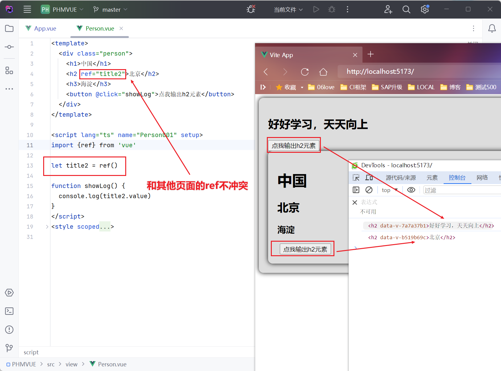This screenshot has width=501, height=371.
Task: Go forward in the browser
Action: click(x=285, y=72)
